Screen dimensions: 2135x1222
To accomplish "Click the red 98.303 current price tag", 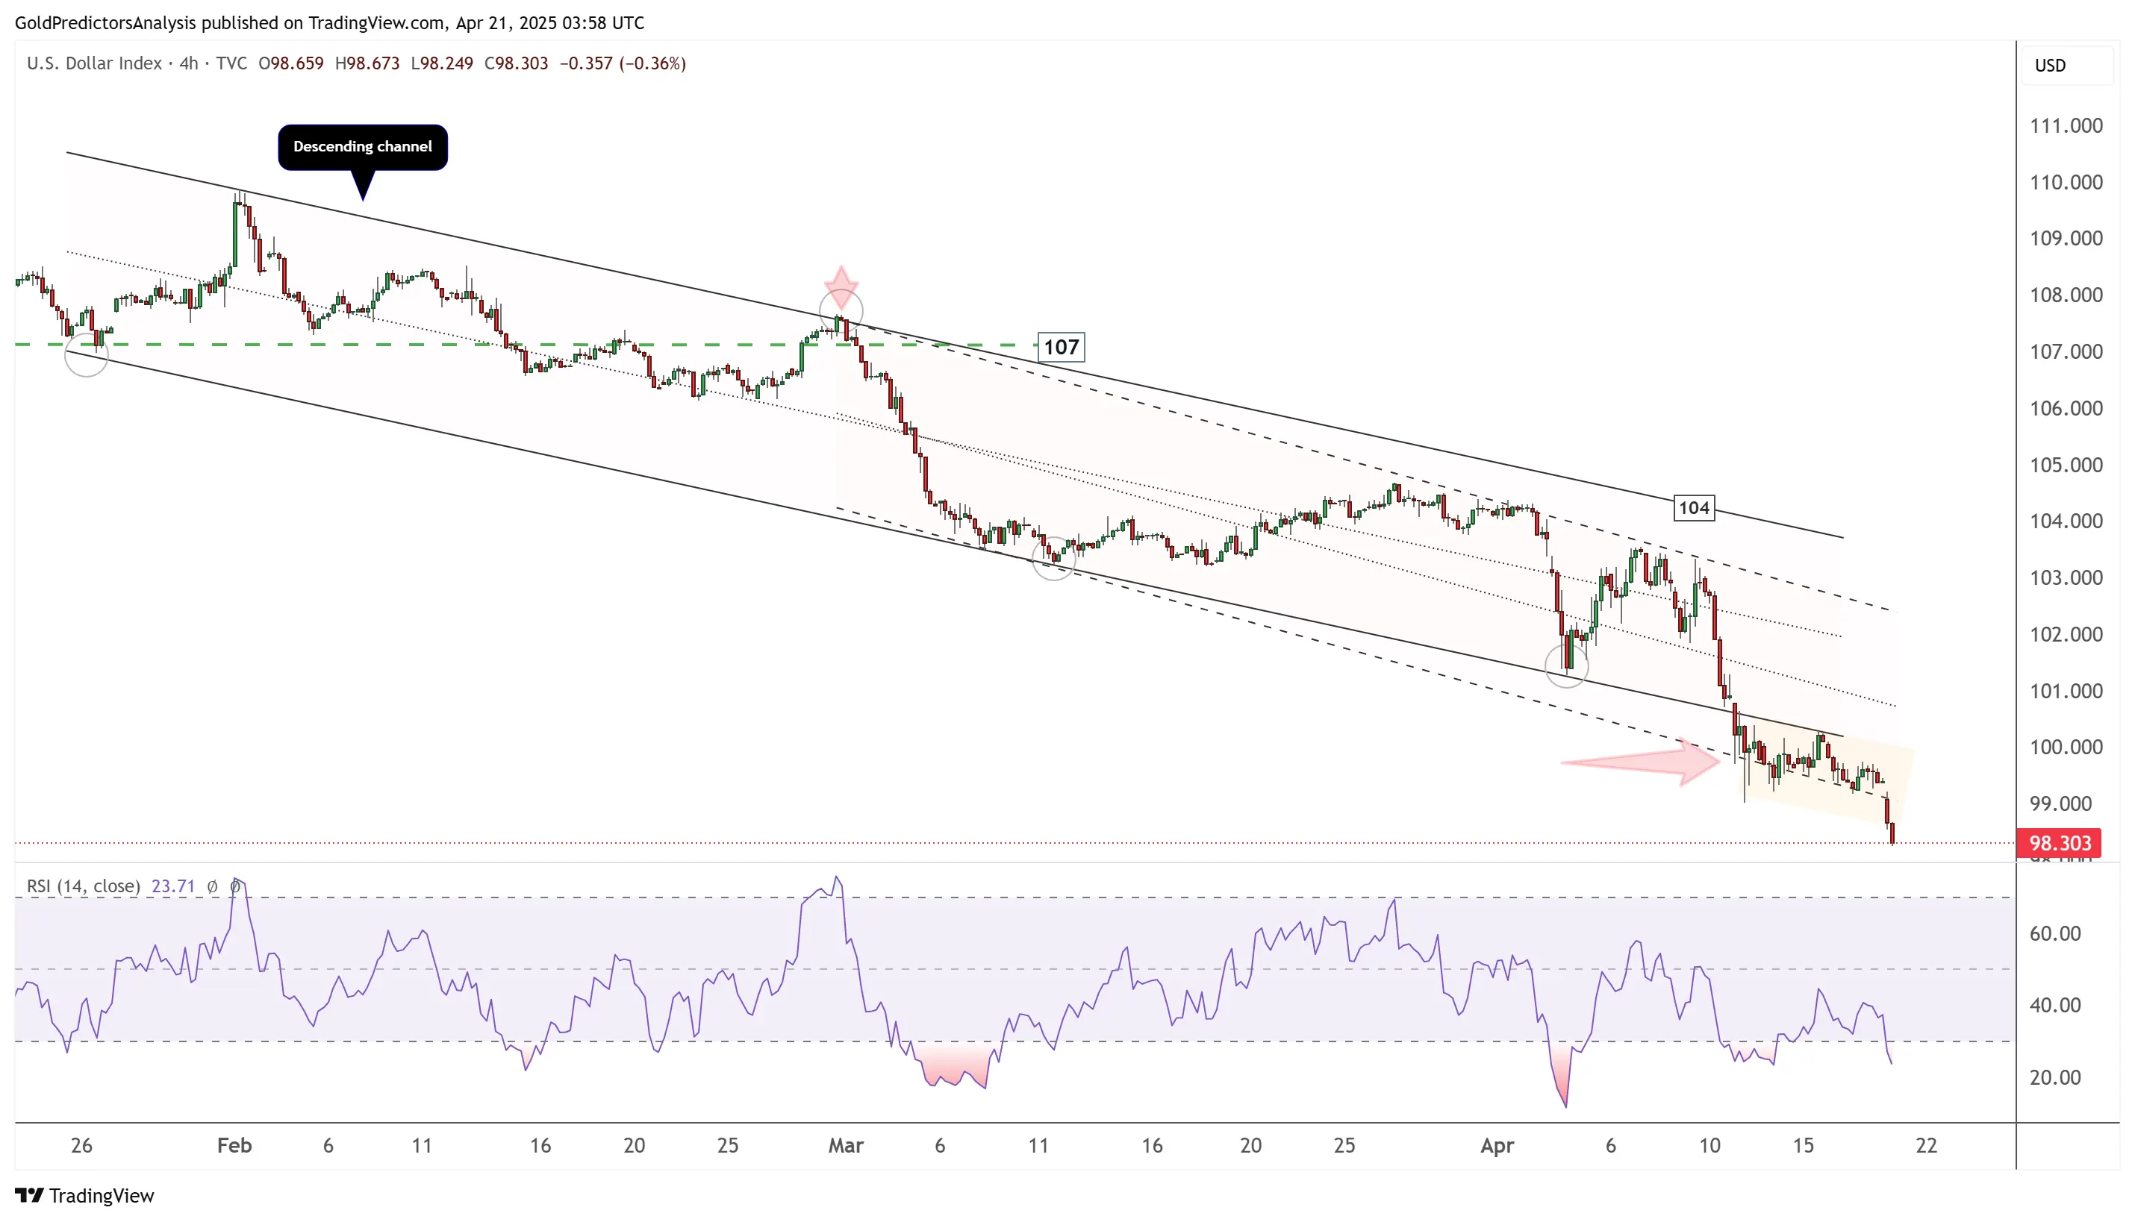I will 2059,843.
